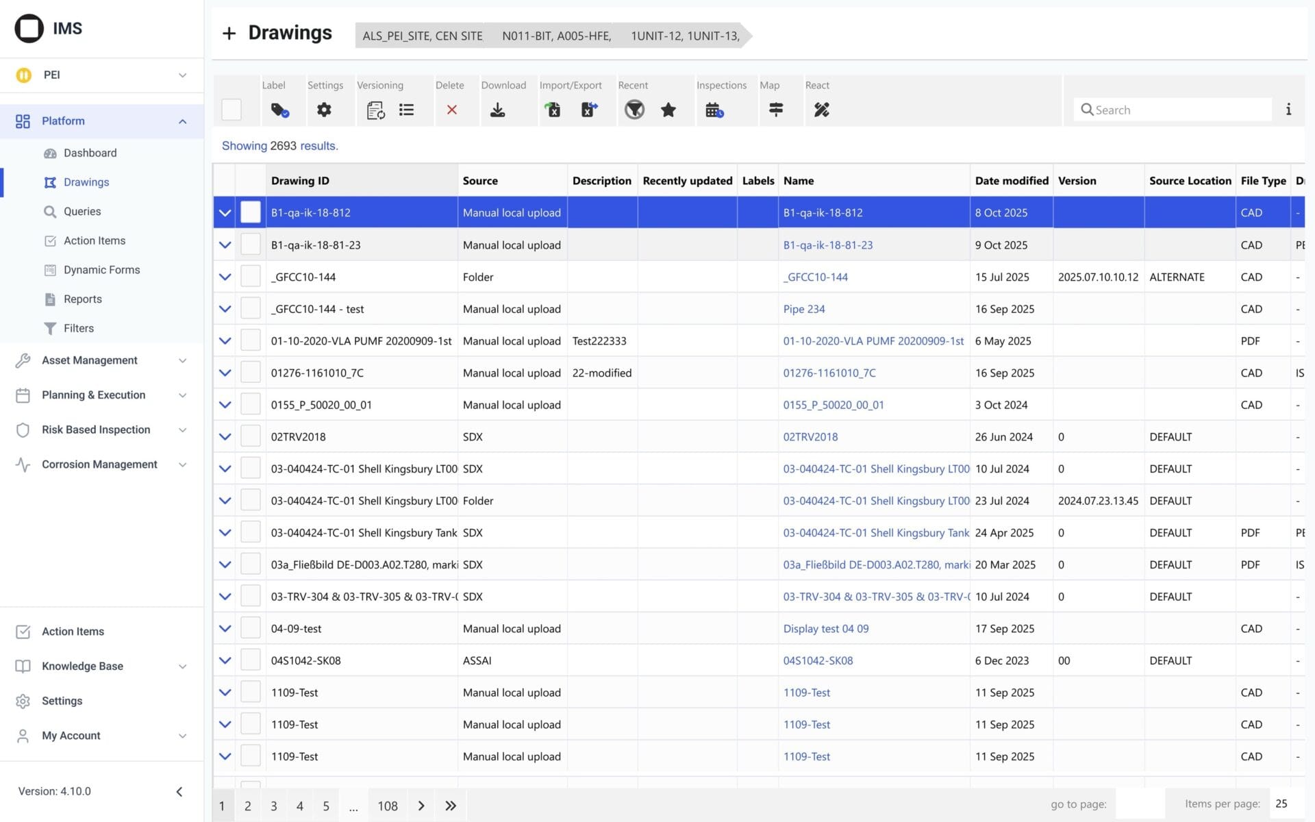Click the Map signpost icon

click(x=775, y=110)
